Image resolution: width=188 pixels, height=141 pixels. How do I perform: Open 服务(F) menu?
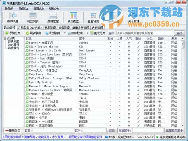pos(9,9)
